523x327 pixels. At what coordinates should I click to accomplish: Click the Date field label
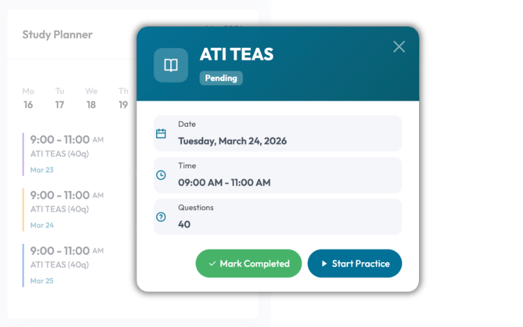pos(187,124)
